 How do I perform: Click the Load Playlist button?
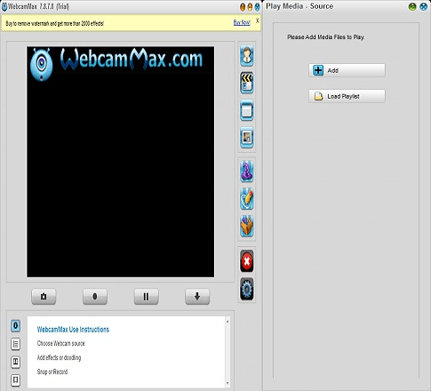coord(347,96)
